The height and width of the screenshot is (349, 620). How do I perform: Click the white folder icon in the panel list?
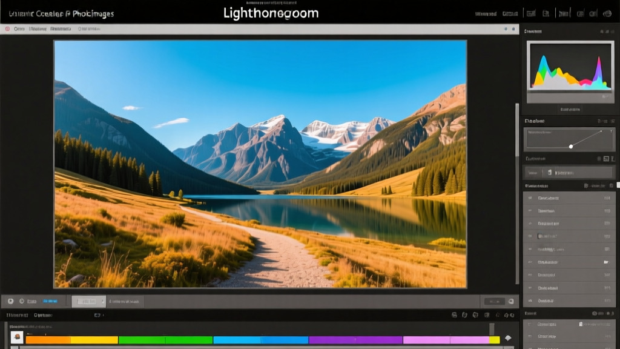pos(606,262)
